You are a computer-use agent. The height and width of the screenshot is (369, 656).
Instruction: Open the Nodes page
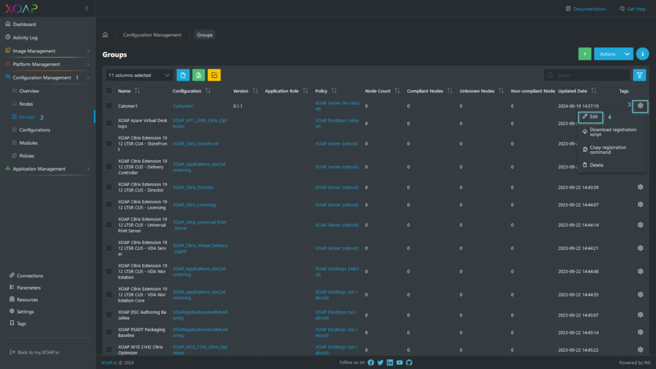pos(26,104)
